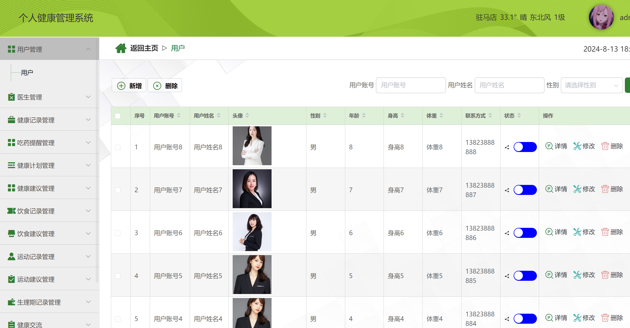Switch off the status slider for 用户账号5
Screen dimensions: 630x328
tap(525, 276)
